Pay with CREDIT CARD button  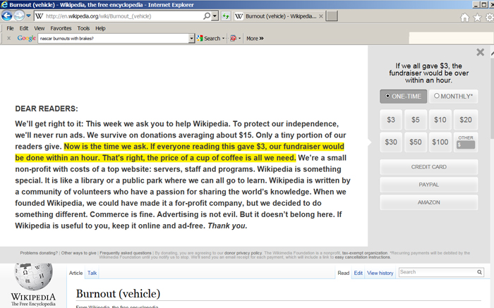click(x=429, y=167)
